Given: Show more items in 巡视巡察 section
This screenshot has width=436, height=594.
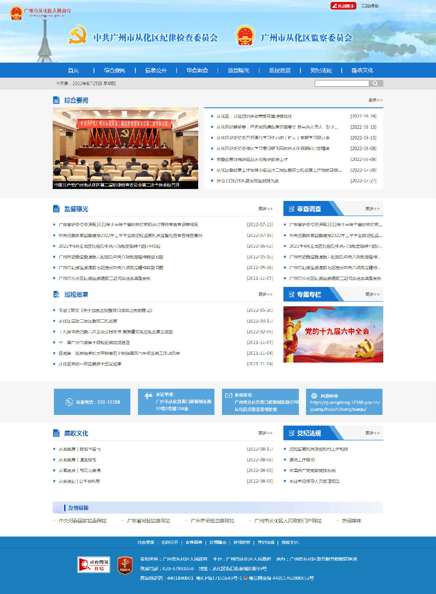Looking at the screenshot, I should pyautogui.click(x=265, y=294).
